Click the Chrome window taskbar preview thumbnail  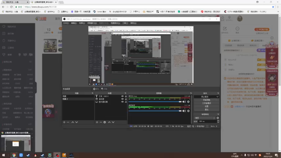pyautogui.click(x=16, y=143)
